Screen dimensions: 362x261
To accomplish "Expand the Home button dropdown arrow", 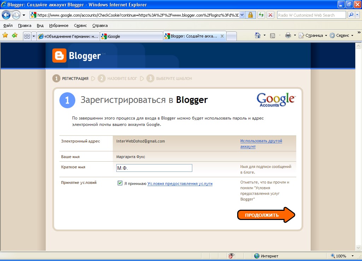I will point(264,35).
